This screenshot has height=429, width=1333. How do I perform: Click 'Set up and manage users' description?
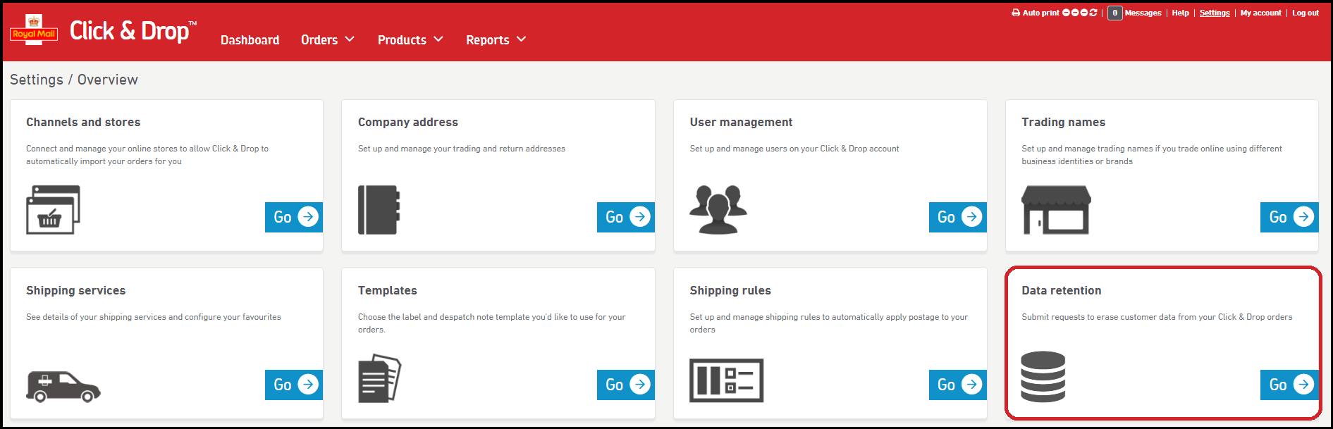pos(794,149)
